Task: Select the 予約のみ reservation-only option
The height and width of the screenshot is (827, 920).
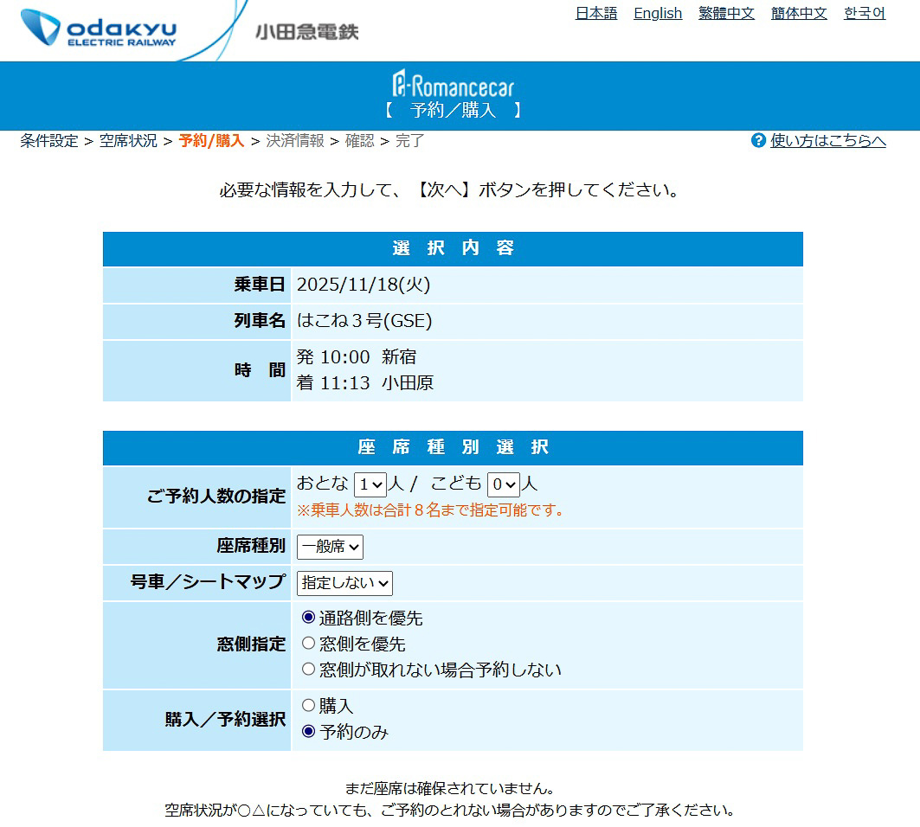Action: tap(307, 729)
